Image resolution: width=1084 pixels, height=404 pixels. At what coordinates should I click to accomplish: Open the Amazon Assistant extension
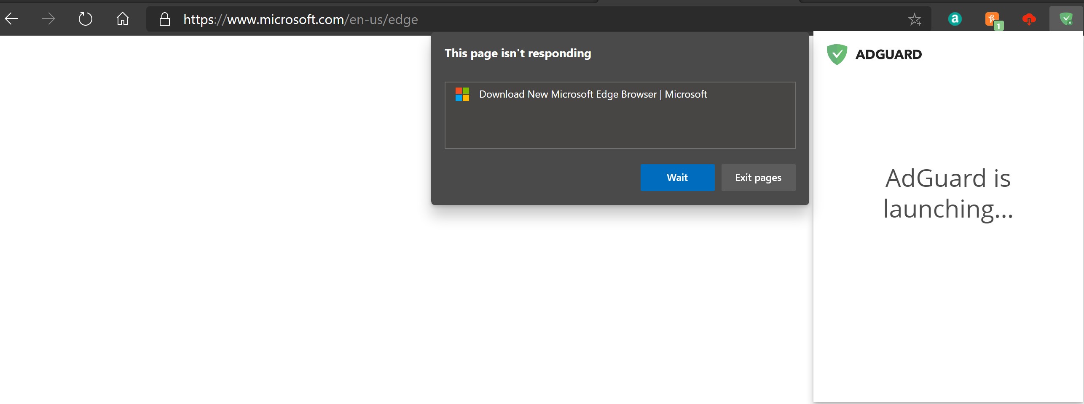(955, 19)
